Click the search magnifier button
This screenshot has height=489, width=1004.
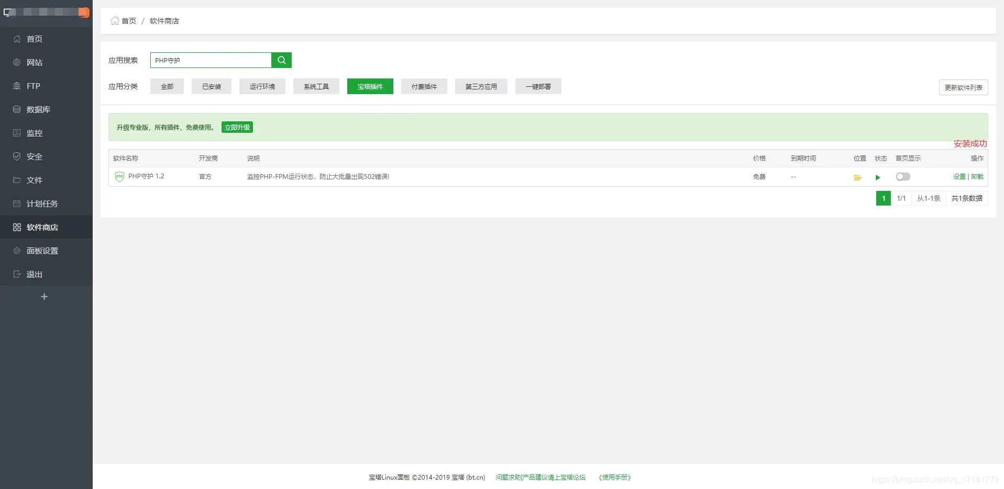[281, 60]
